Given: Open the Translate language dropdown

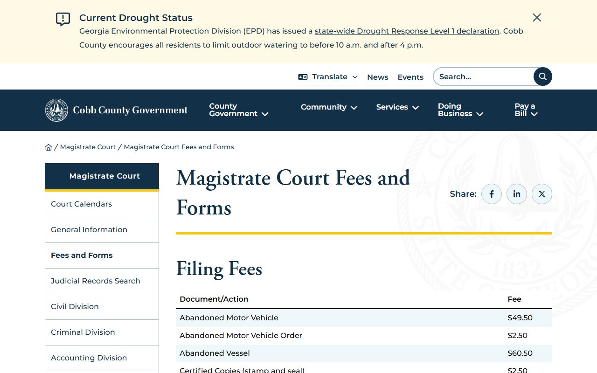Looking at the screenshot, I should (328, 77).
